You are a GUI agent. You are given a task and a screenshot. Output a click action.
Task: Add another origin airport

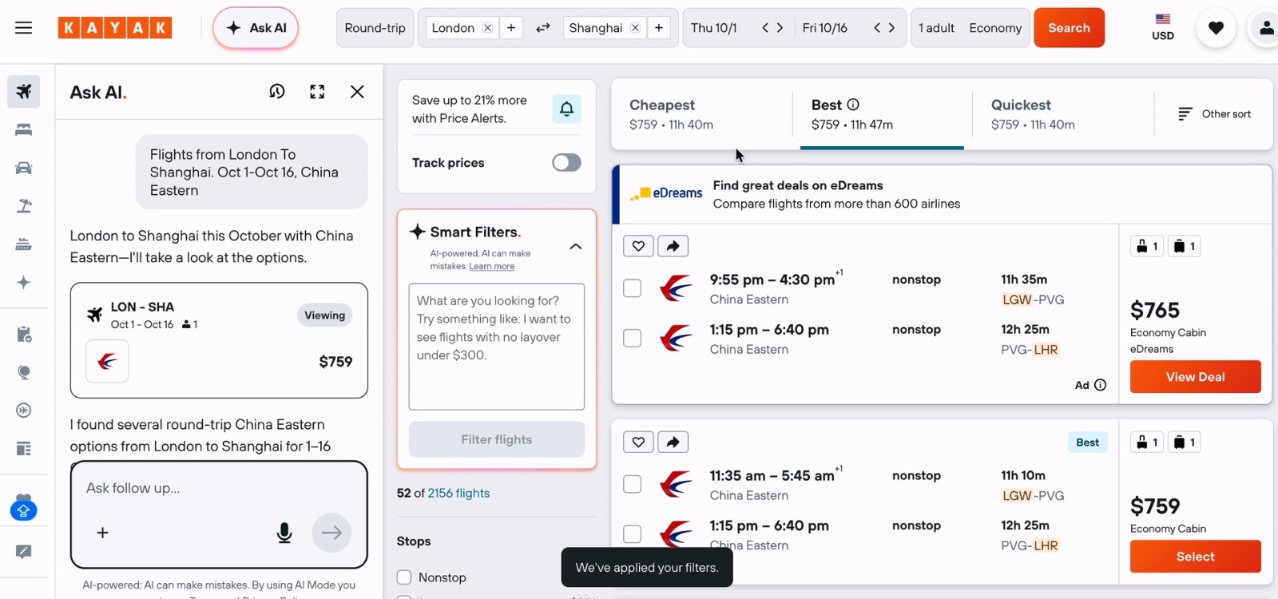pos(511,28)
